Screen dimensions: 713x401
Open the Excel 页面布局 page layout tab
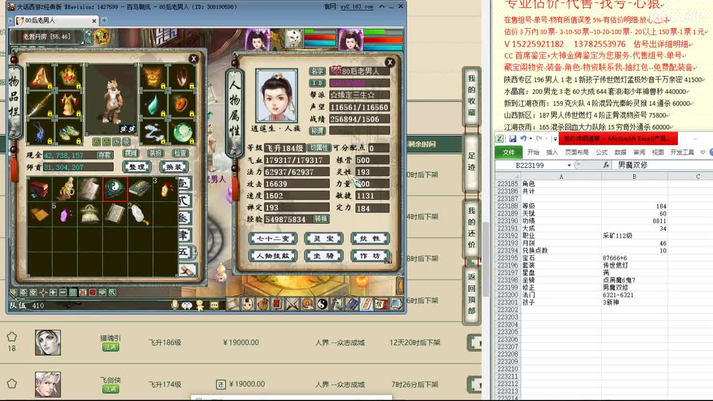click(x=577, y=152)
